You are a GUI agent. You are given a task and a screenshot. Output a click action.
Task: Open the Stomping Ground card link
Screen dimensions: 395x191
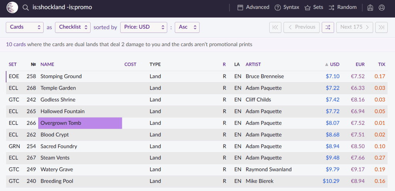61,76
